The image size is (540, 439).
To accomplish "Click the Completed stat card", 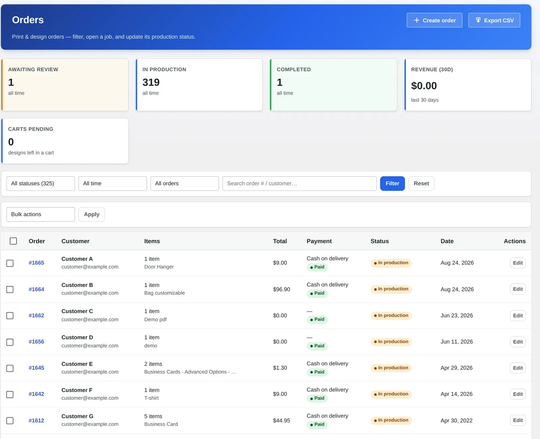I will point(333,85).
